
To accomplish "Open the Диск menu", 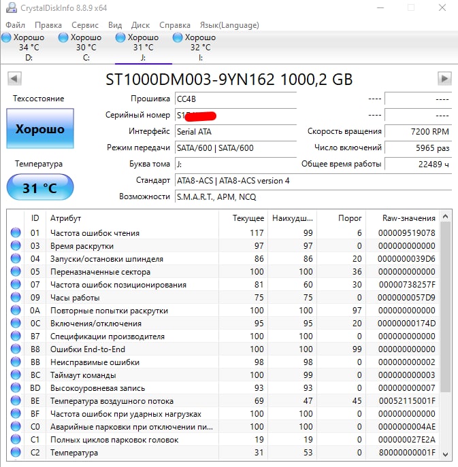I will coord(140,25).
